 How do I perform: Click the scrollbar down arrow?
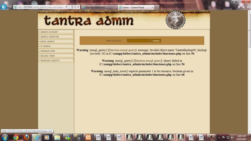pos(249,132)
